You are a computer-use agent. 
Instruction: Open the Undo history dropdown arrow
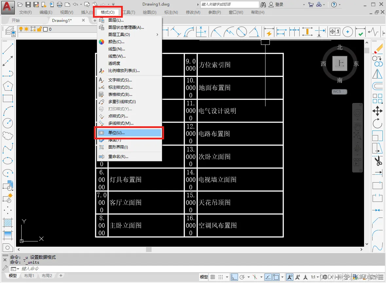click(x=81, y=5)
